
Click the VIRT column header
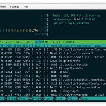click(9, 42)
